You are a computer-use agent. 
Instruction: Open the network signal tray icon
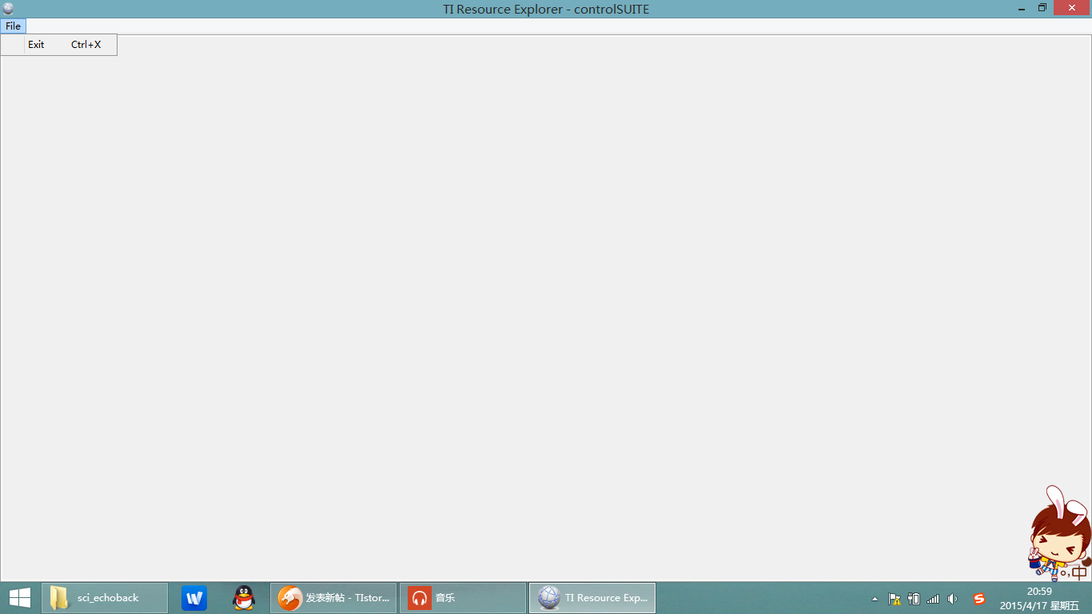(933, 598)
